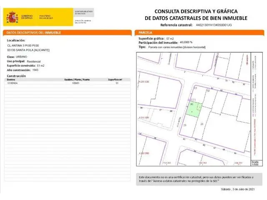The width and height of the screenshot is (267, 200).
Task: Select the 'MINISTERIO DE HACIENDA' text
Action: 46,17
